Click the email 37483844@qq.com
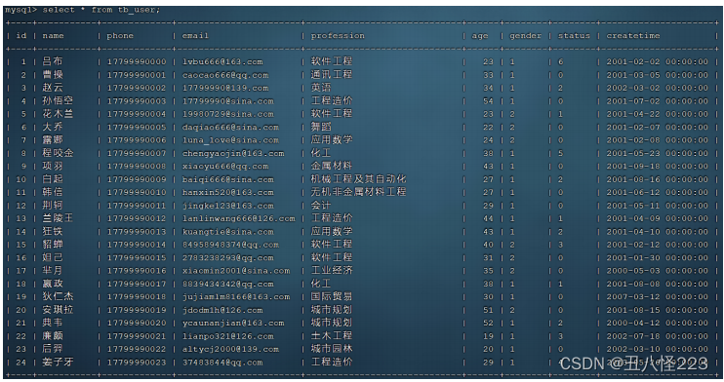Image resolution: width=724 pixels, height=382 pixels. coord(222,363)
